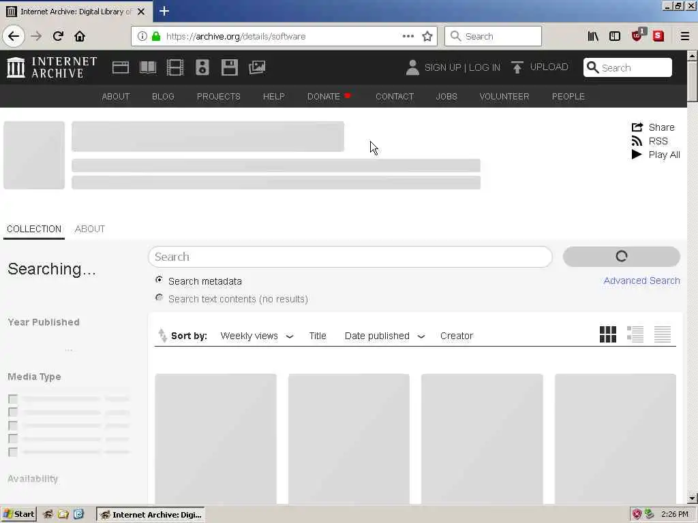This screenshot has height=523, width=698.
Task: Click the Internet Archive logo
Action: 52,67
